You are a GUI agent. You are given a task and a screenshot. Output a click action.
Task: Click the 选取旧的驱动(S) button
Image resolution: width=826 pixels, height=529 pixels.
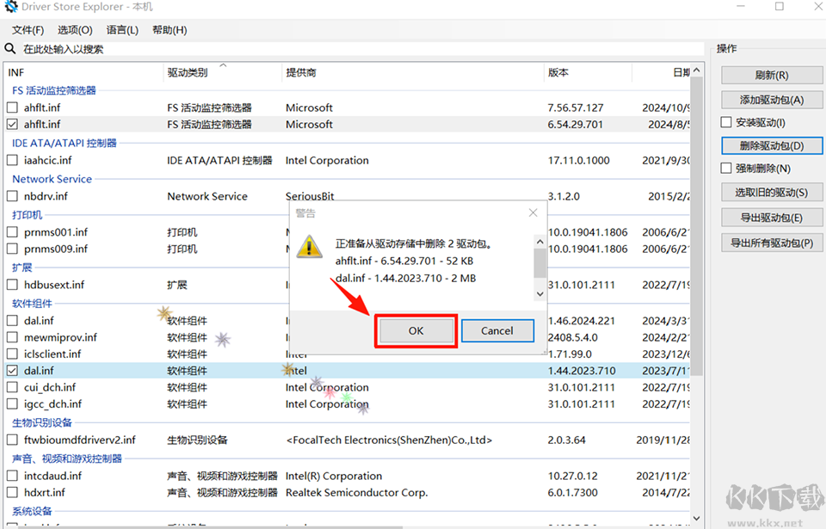[x=772, y=193]
